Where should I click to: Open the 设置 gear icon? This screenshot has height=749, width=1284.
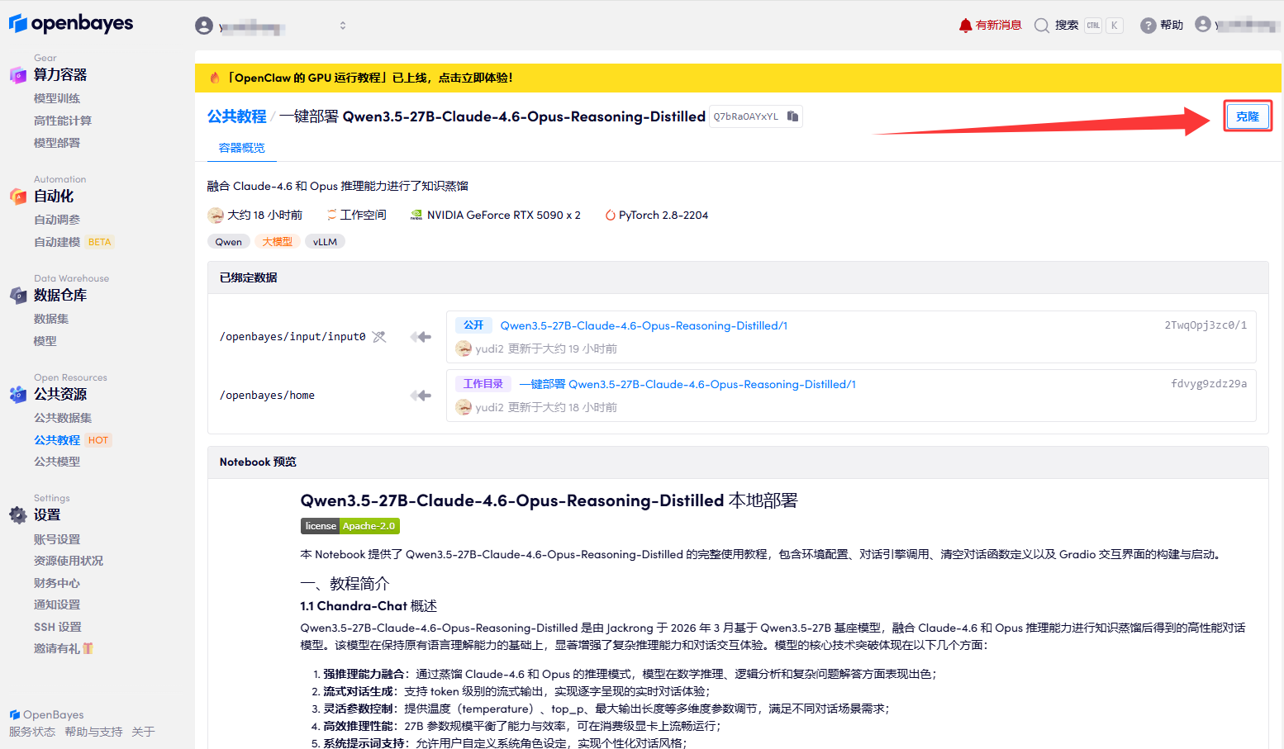(18, 515)
